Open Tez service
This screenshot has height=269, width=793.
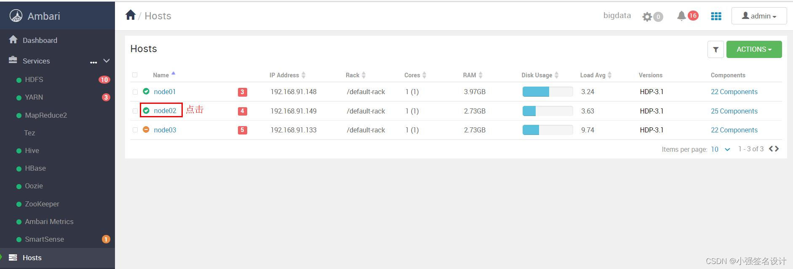[x=29, y=133]
